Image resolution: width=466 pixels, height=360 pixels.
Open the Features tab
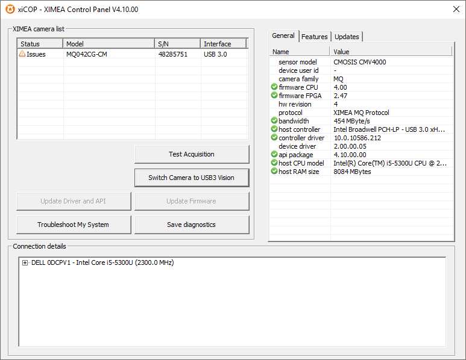[x=315, y=37]
